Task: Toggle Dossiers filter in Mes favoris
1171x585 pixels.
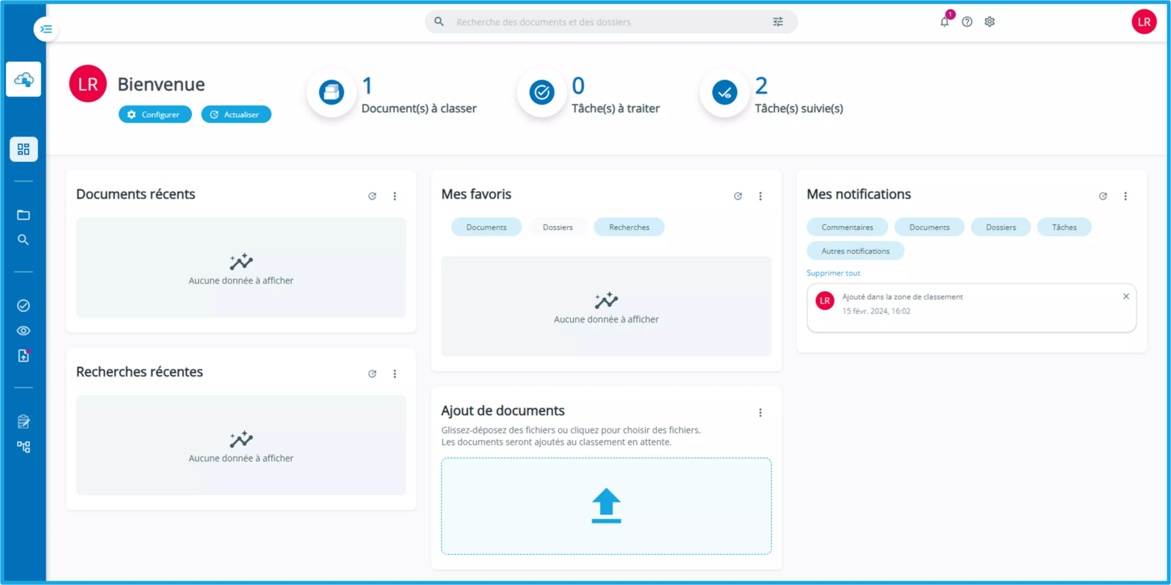Action: click(x=558, y=227)
